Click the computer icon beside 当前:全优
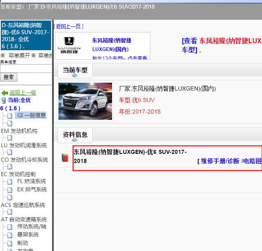The image size is (262, 251). (4, 100)
